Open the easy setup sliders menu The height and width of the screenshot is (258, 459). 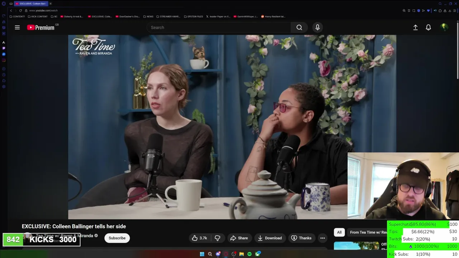pos(455,11)
